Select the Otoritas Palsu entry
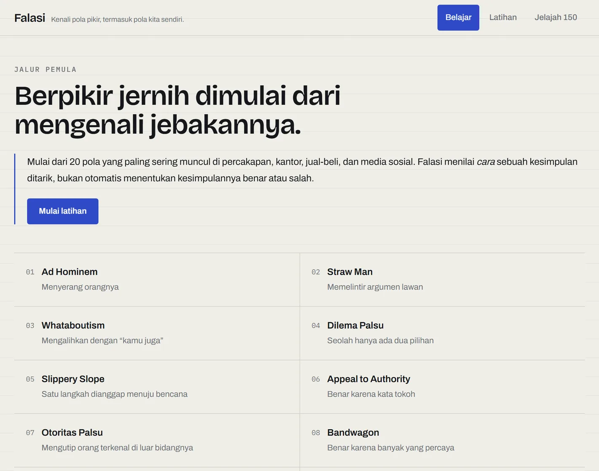This screenshot has width=599, height=471. coord(157,440)
